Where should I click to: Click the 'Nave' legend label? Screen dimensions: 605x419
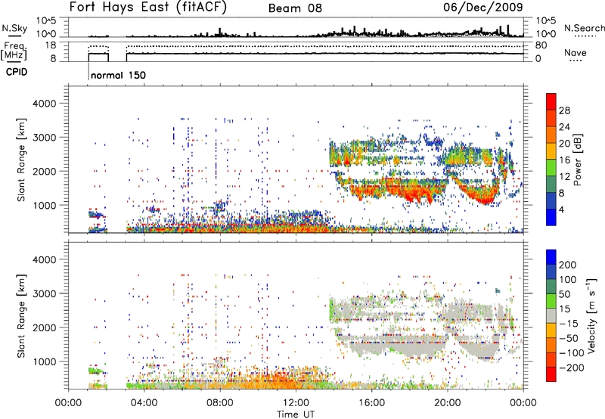576,53
